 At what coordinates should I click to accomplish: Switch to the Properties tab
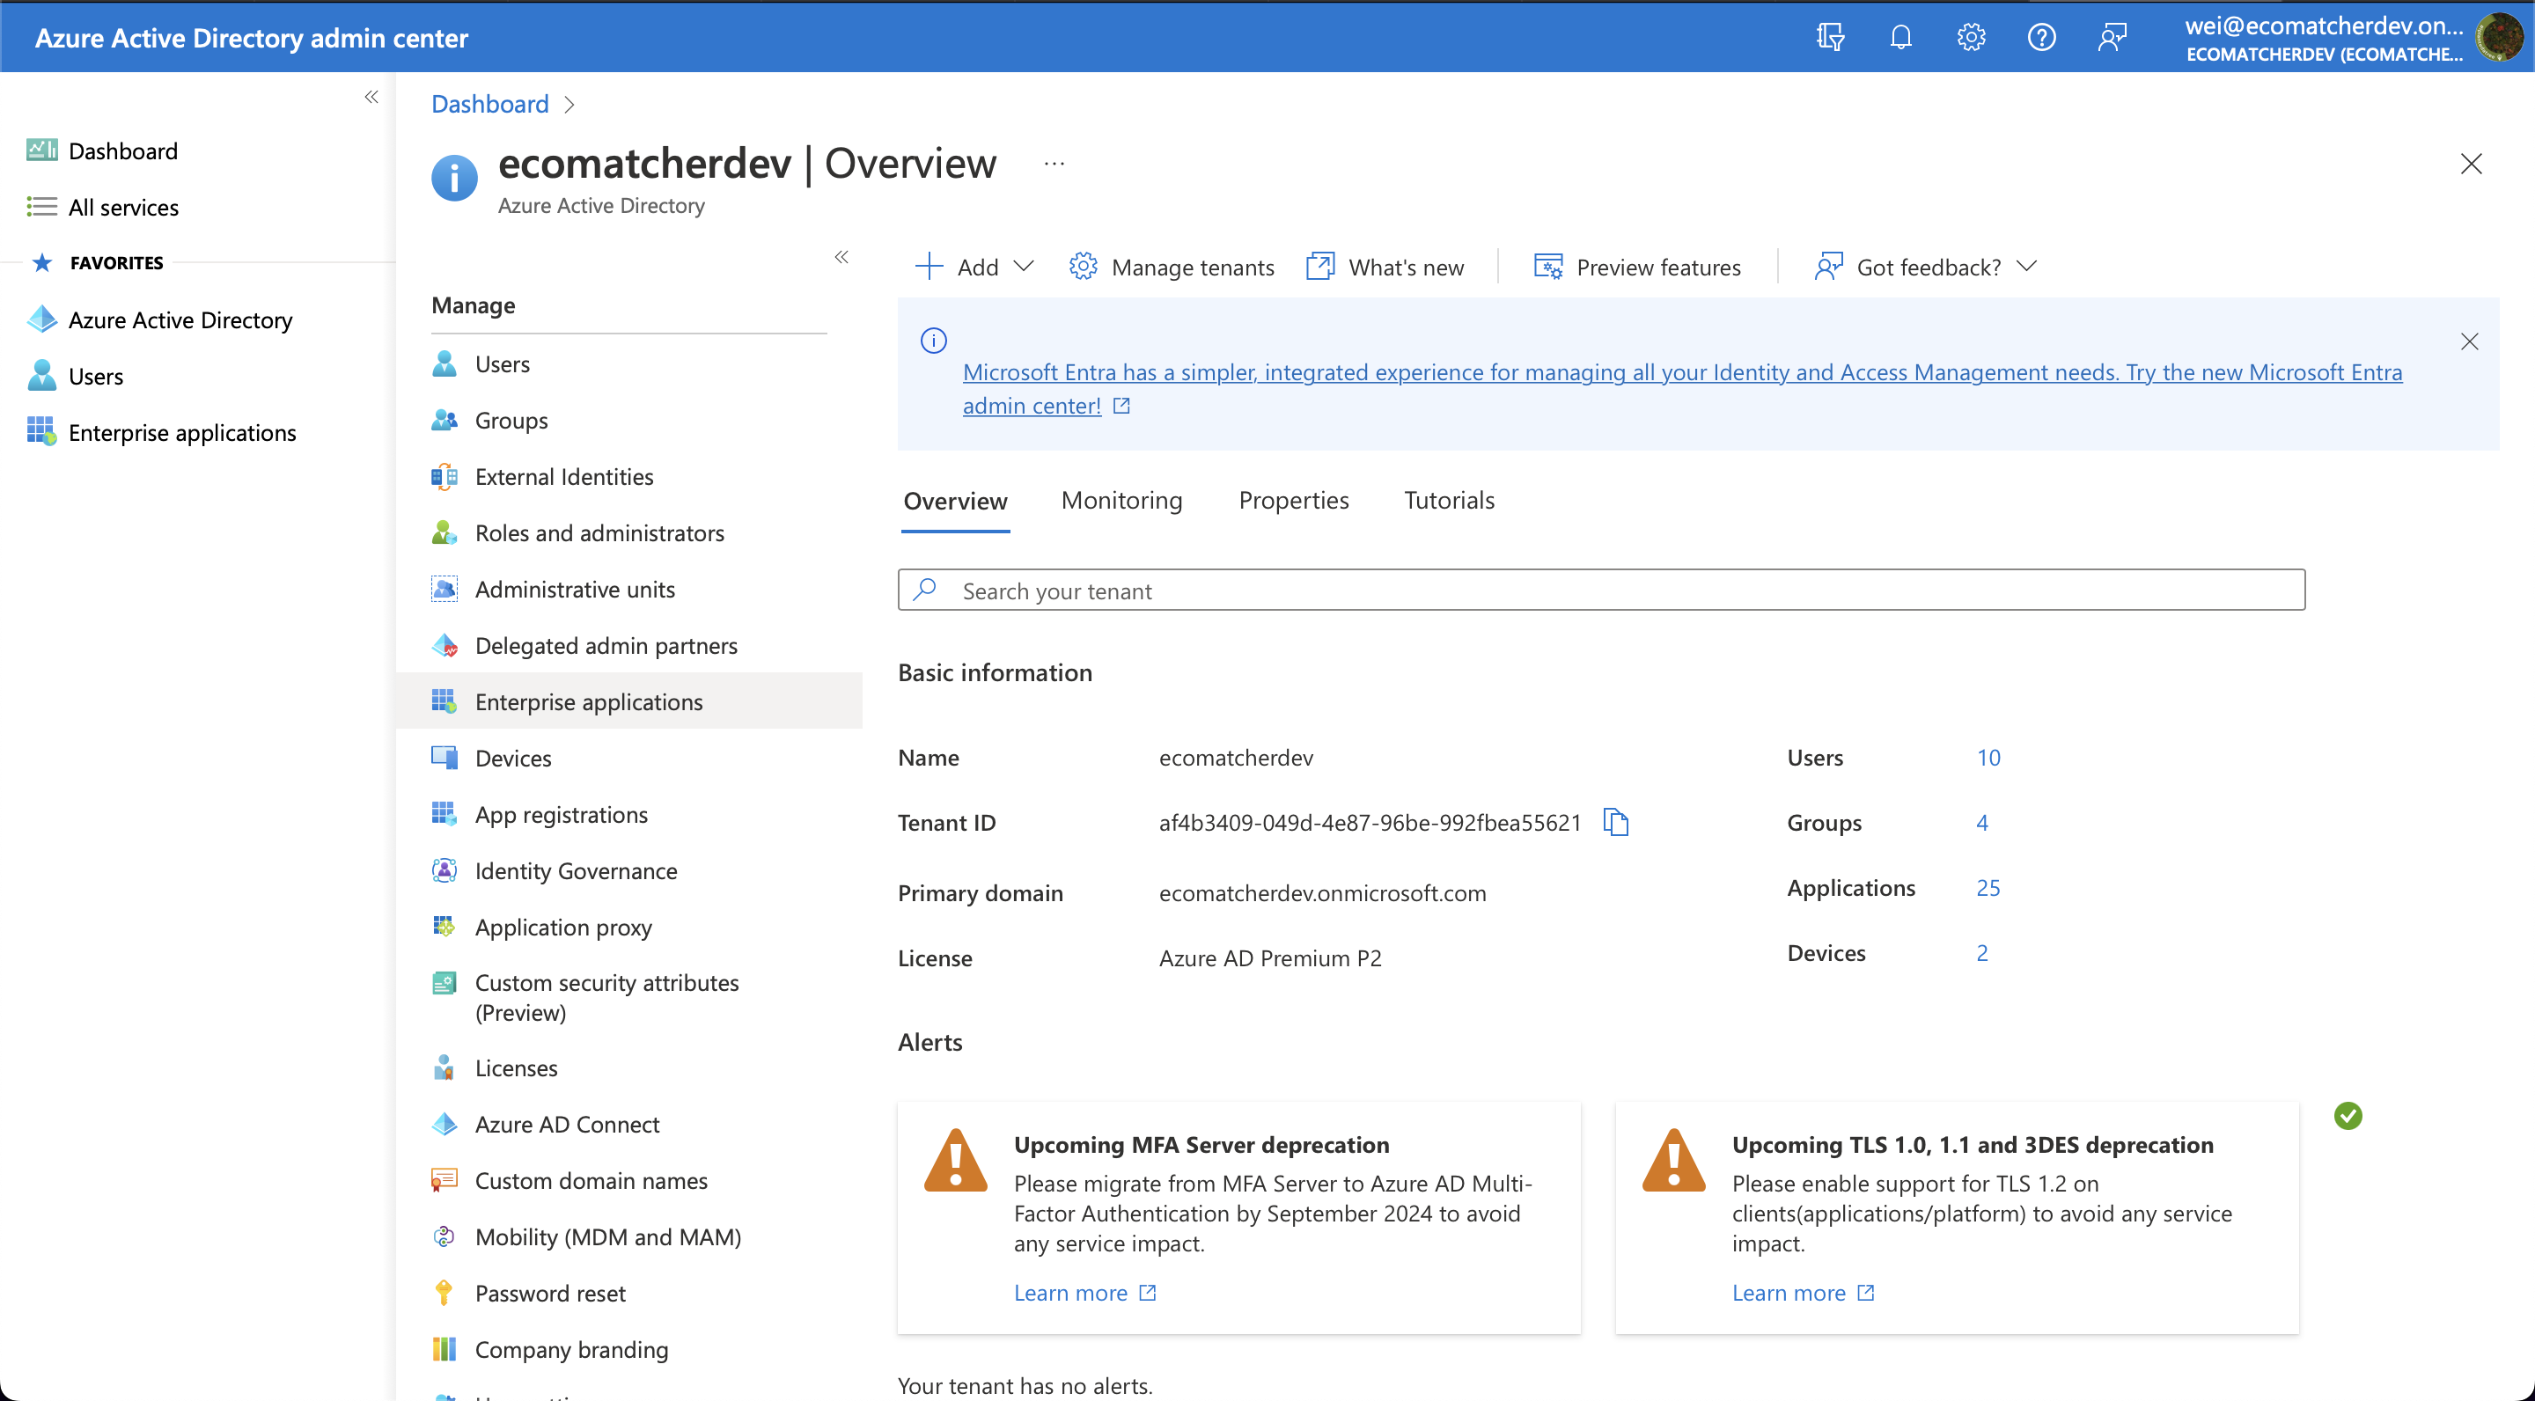pos(1293,501)
